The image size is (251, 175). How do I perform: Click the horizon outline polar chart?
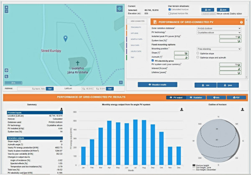click(x=218, y=141)
